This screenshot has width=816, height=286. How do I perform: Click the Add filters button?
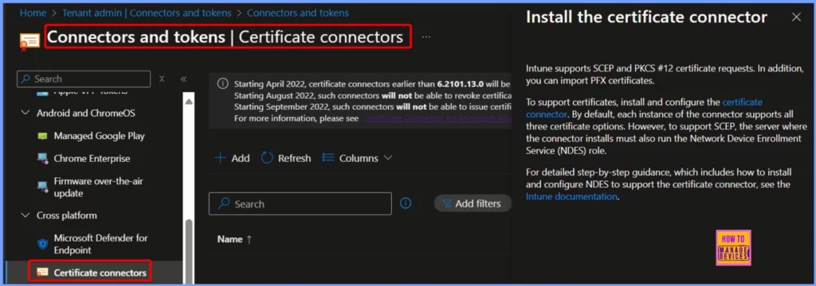[473, 204]
